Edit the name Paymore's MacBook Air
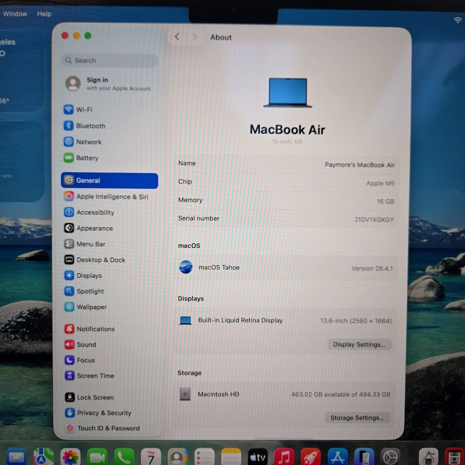Viewport: 465px width, 465px height. 359,165
